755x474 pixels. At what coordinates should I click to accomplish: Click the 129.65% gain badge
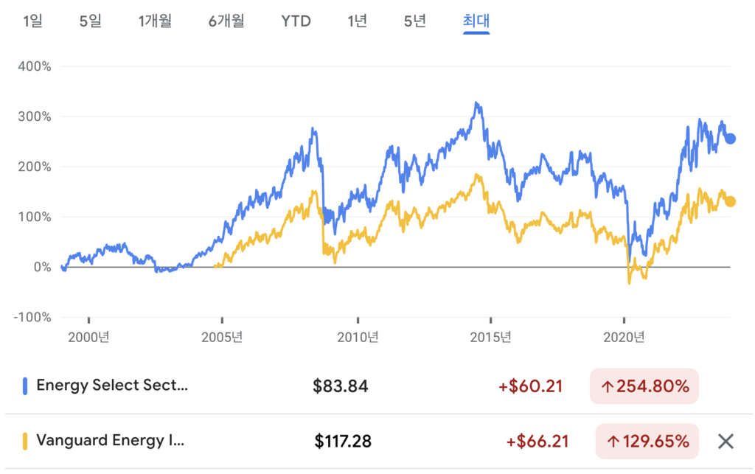point(647,442)
